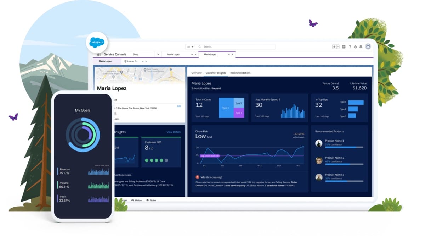The image size is (425, 236).
Task: Click the favorites star icon
Action: pos(334,47)
